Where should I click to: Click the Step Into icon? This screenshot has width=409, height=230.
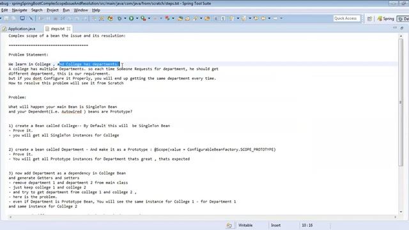(70, 19)
